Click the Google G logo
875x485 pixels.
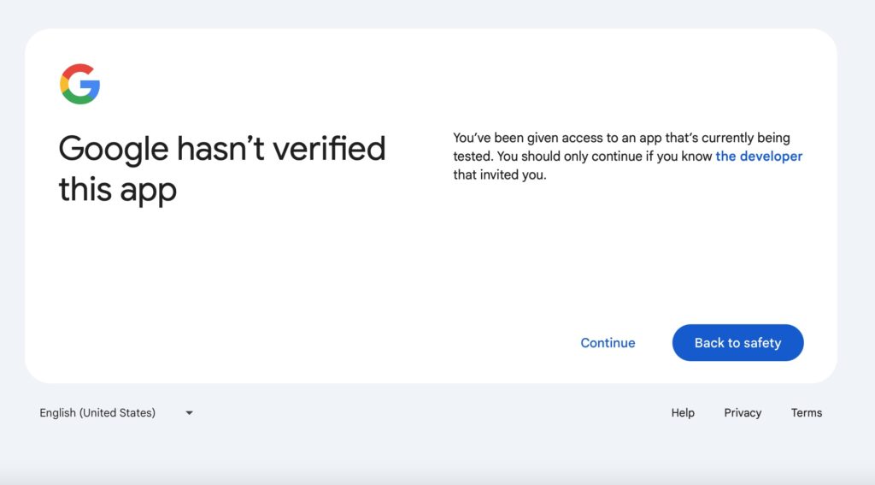pyautogui.click(x=80, y=84)
